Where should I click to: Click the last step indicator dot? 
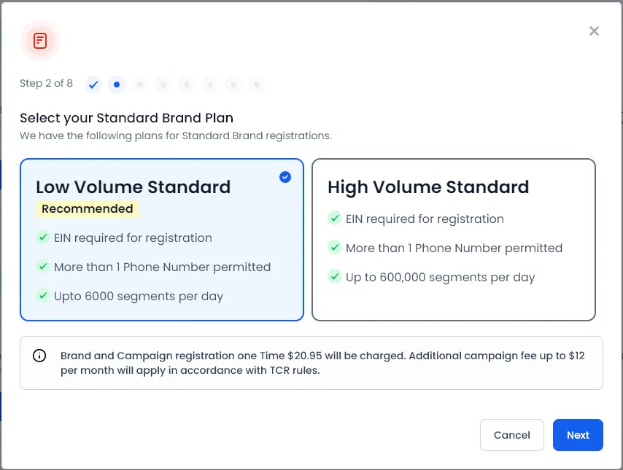(x=257, y=85)
